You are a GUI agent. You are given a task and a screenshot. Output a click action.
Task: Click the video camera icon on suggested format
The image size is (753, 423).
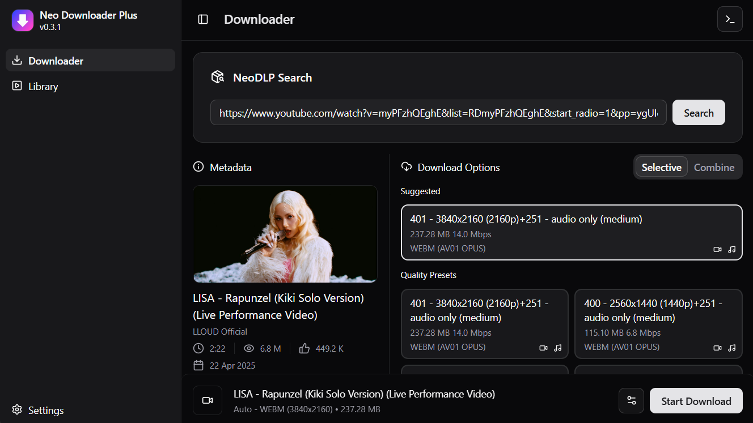coord(717,249)
